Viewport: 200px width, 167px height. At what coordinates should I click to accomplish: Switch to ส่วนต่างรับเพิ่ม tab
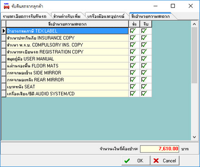[x=67, y=16]
